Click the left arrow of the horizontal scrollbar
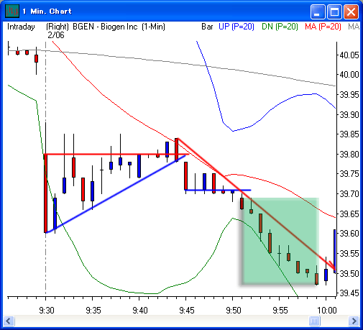This screenshot has width=363, height=330. 9,321
